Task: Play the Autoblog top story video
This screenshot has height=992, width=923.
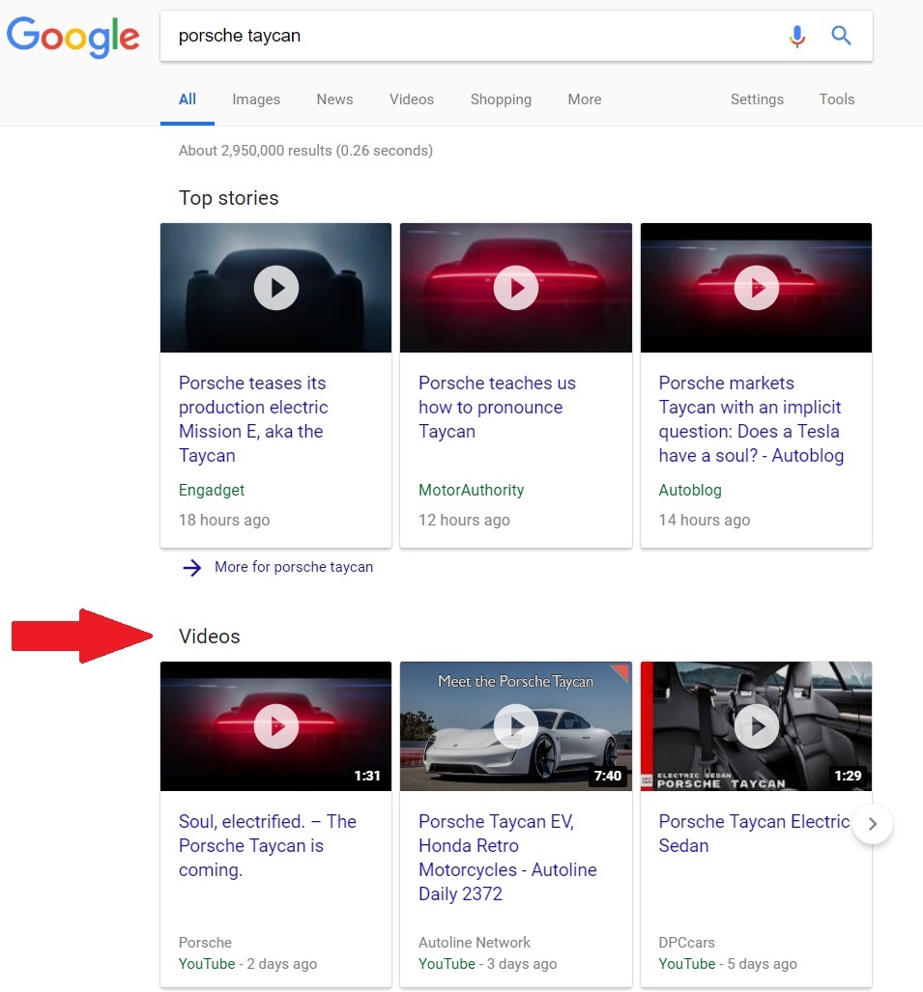Action: (x=756, y=288)
